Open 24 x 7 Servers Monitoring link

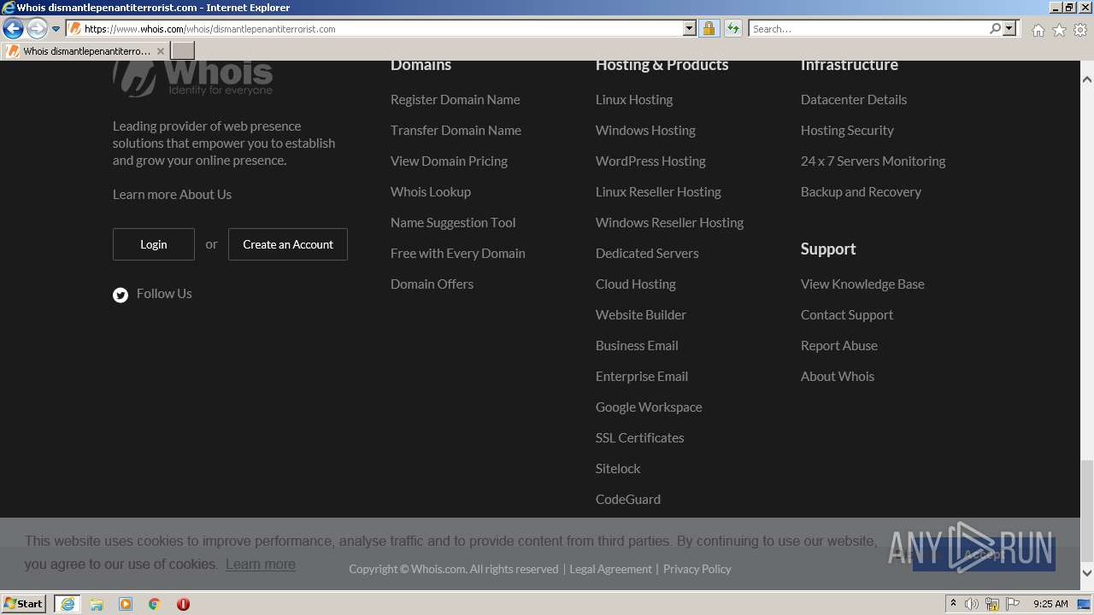pos(873,161)
